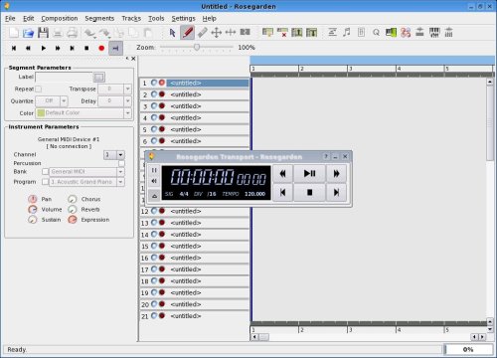Open the Segments menu
The image size is (497, 358).
click(99, 18)
